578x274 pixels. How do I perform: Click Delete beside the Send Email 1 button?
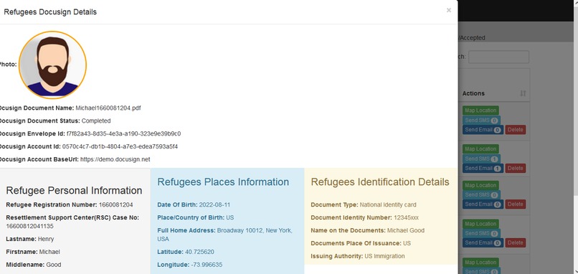point(516,168)
